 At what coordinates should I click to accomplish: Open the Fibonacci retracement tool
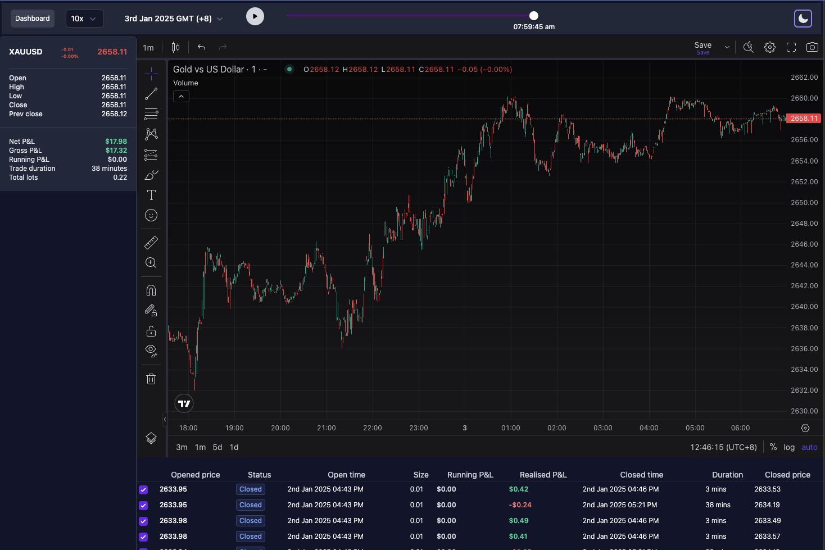pos(151,114)
